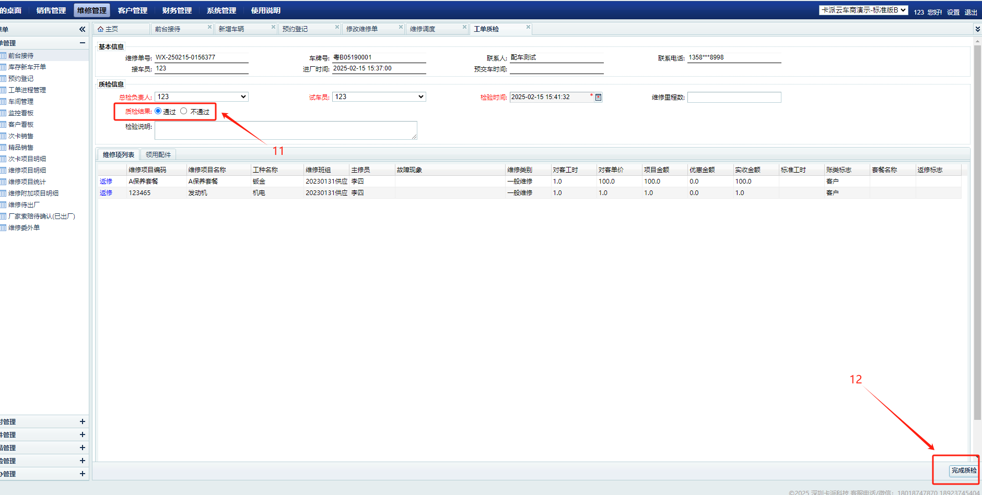
Task: Click the home icon 主页 tab
Action: click(x=108, y=29)
